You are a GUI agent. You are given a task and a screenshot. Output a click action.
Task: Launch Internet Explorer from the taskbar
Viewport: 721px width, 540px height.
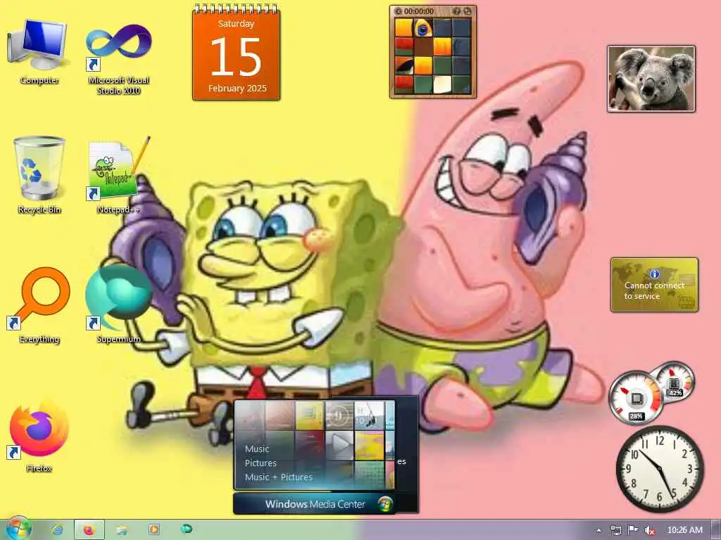(58, 530)
